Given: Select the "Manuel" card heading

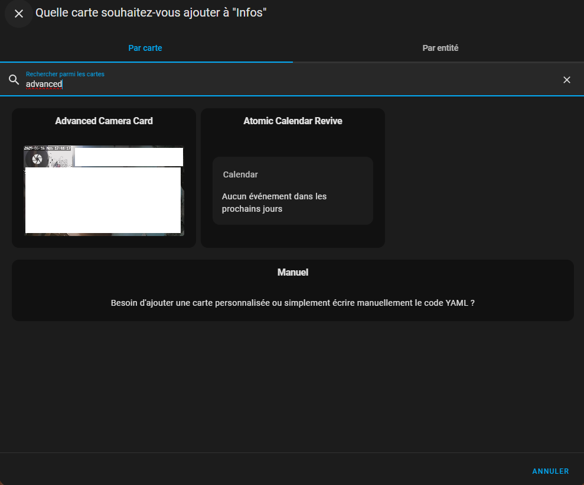Looking at the screenshot, I should (x=293, y=273).
